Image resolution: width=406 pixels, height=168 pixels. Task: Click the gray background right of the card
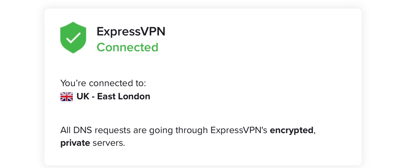384,84
